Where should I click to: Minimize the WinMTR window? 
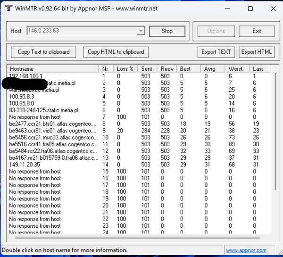(228, 8)
